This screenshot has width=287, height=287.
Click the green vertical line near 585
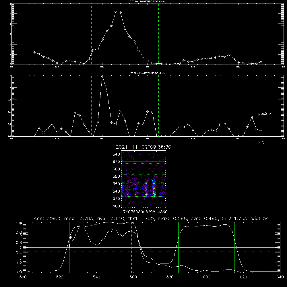tap(179, 247)
